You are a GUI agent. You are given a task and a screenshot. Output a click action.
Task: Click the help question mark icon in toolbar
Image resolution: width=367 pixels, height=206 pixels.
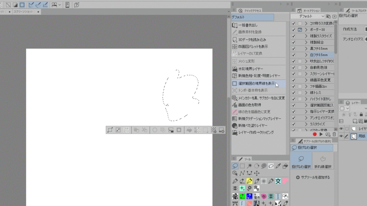tap(76, 5)
